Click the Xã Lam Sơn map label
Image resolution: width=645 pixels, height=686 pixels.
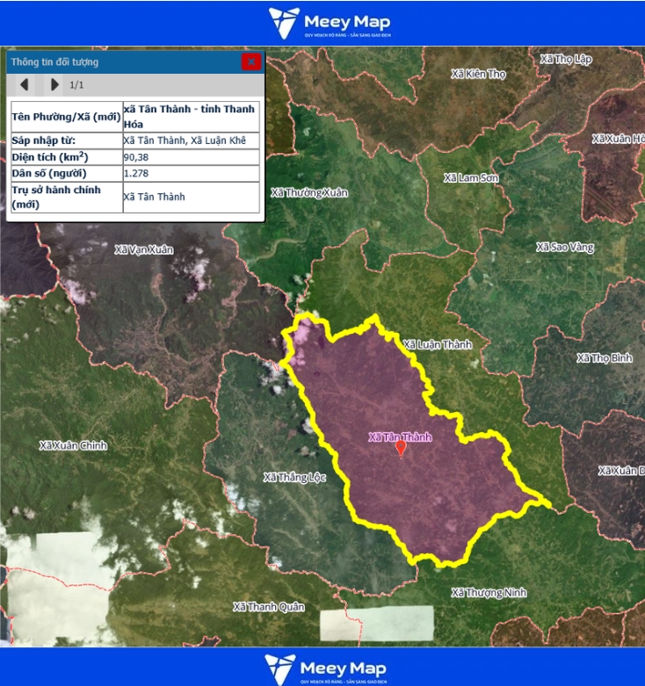pos(471,177)
